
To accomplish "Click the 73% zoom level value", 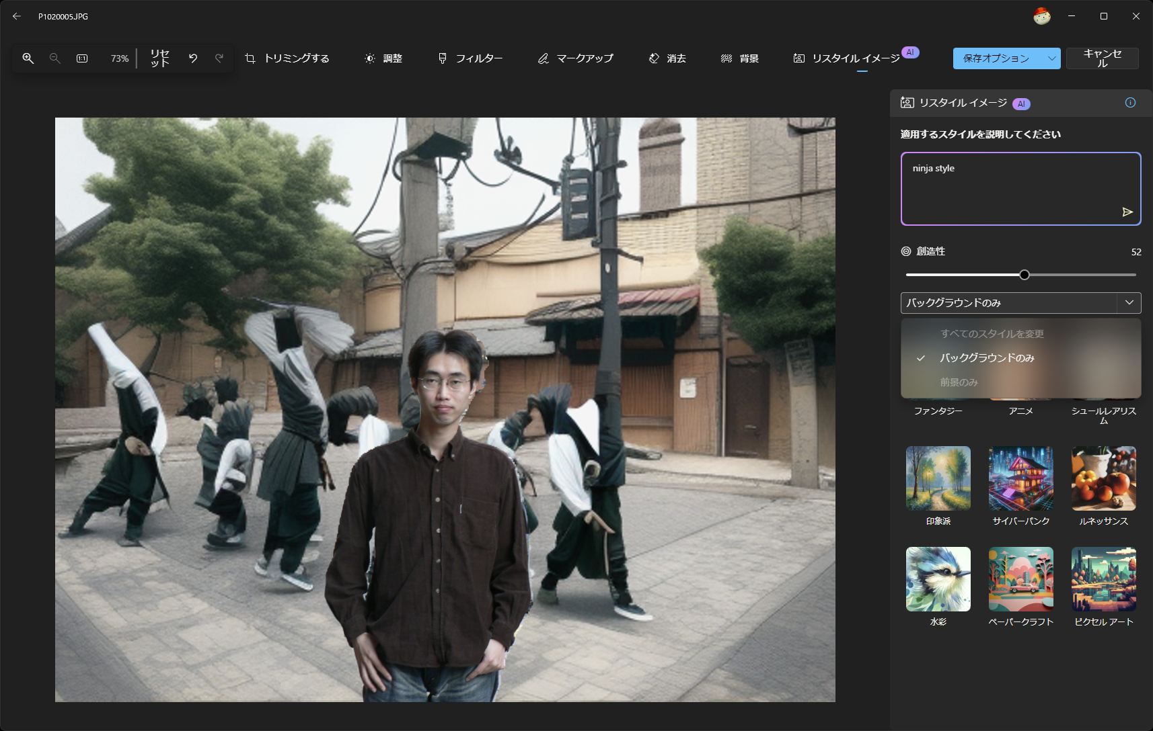I will tap(120, 58).
